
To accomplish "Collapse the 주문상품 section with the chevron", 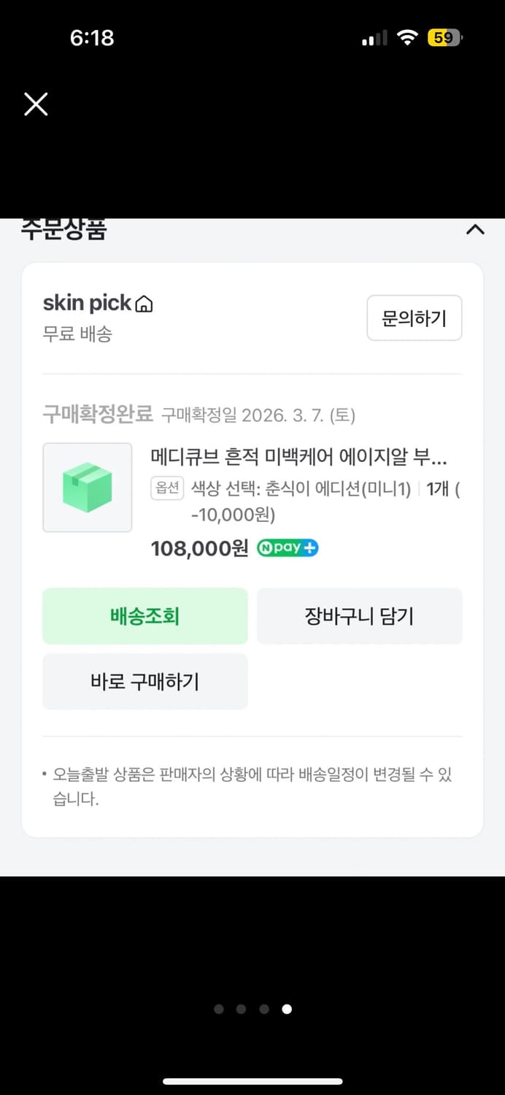I will pyautogui.click(x=475, y=230).
